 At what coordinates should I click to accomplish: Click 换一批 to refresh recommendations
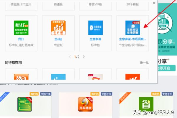(144, 63)
